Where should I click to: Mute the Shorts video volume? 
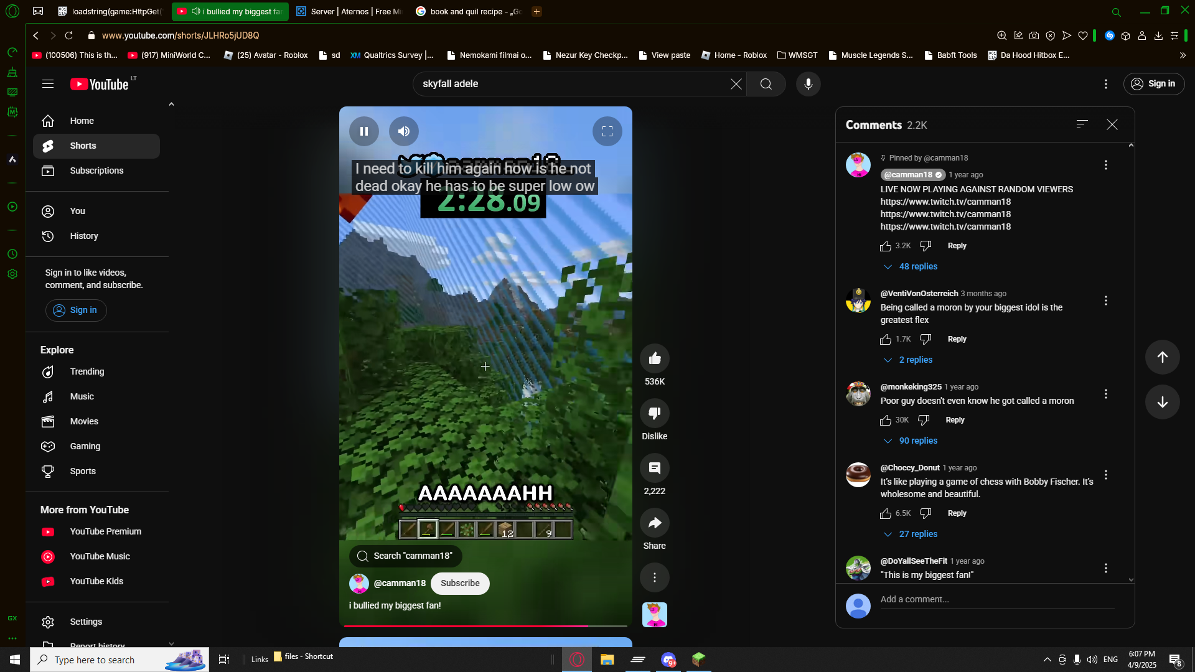(x=404, y=131)
